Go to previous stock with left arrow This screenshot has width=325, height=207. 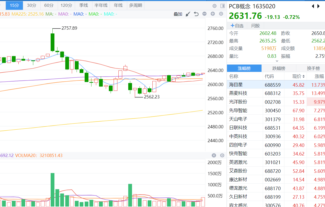pos(313,6)
